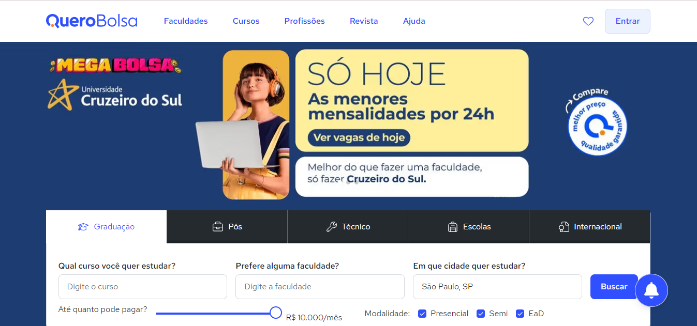697x326 pixels.
Task: Select the Escolas backpack icon
Action: [x=453, y=227]
